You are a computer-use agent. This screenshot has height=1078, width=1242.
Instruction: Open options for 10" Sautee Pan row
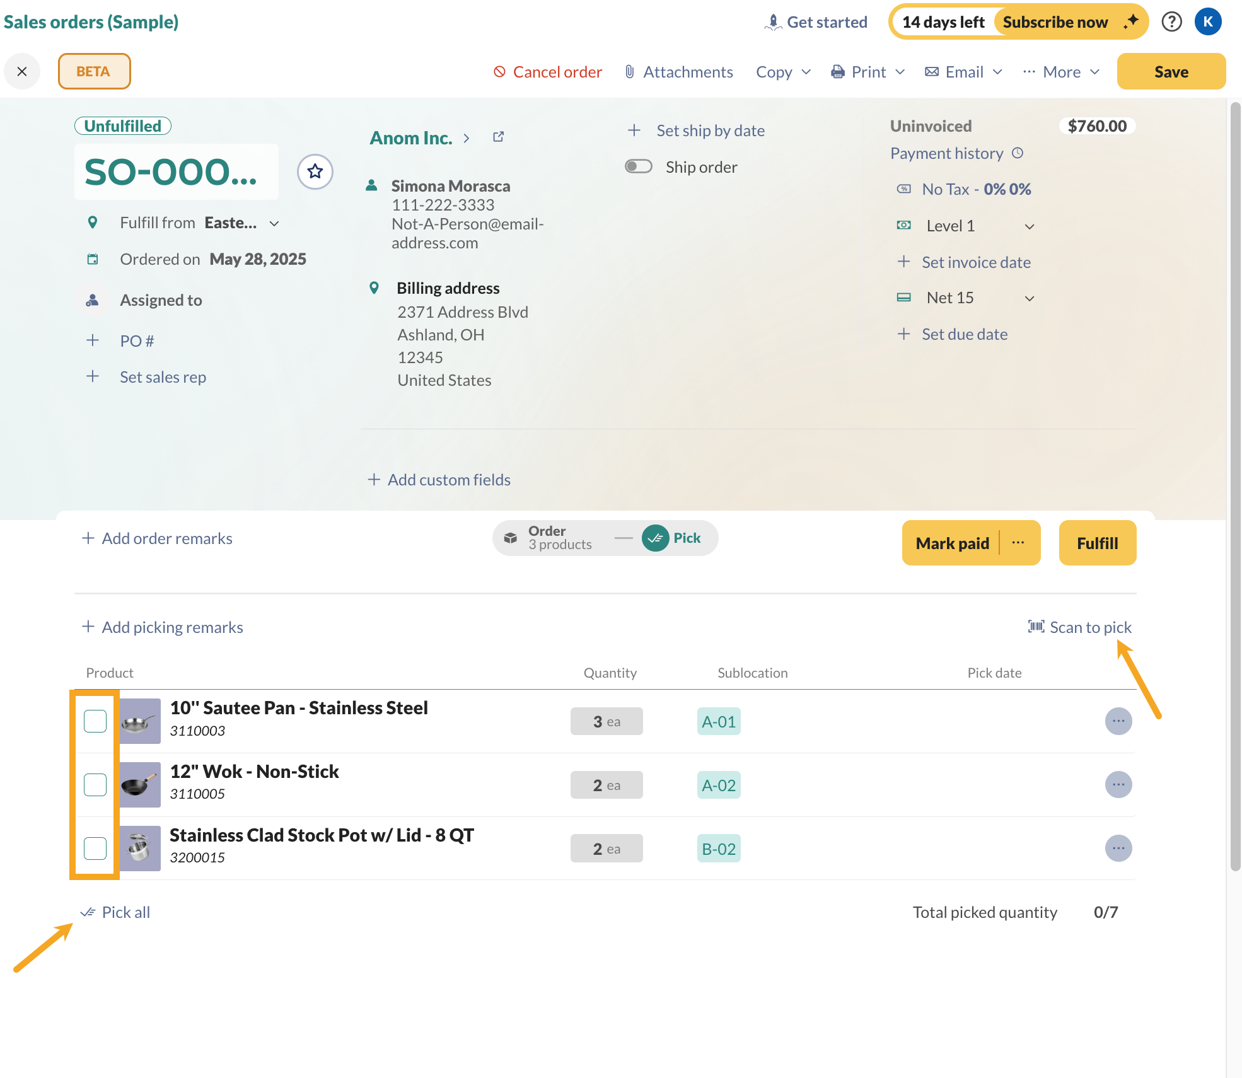[x=1118, y=721]
